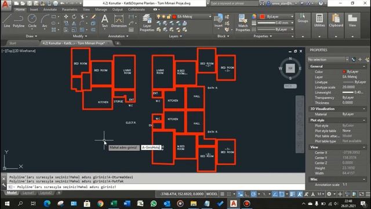The image size is (371, 209).
Task: Toggle layer lock icon in layer dropdown
Action: [x=169, y=17]
